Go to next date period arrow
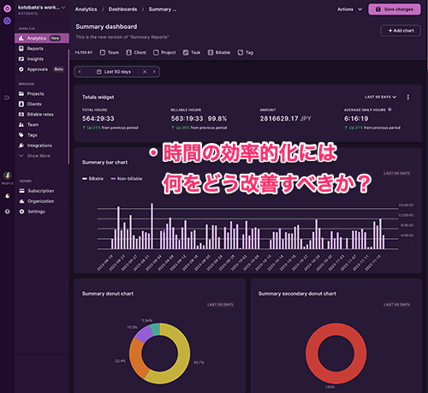The width and height of the screenshot is (428, 393). click(x=154, y=72)
